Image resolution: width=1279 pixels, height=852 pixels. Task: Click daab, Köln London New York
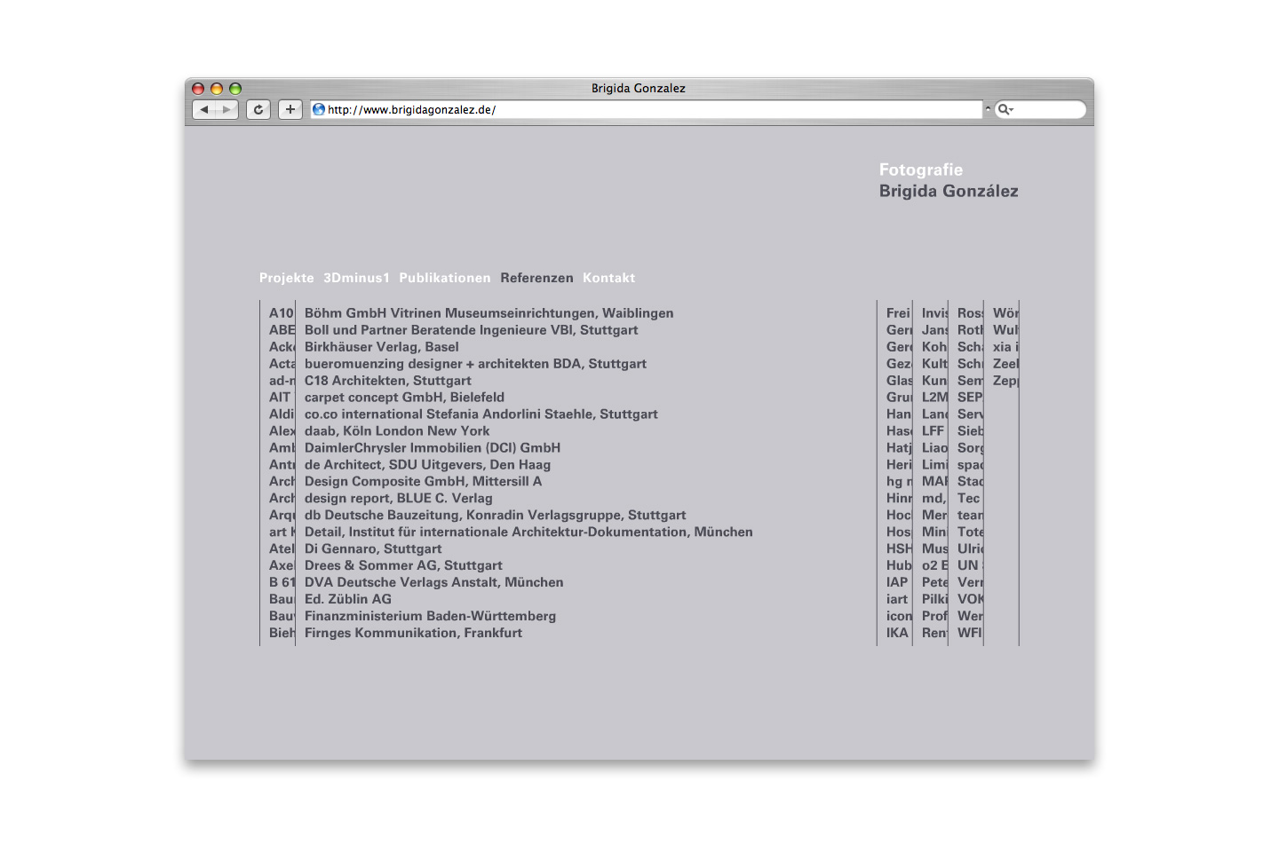(397, 431)
